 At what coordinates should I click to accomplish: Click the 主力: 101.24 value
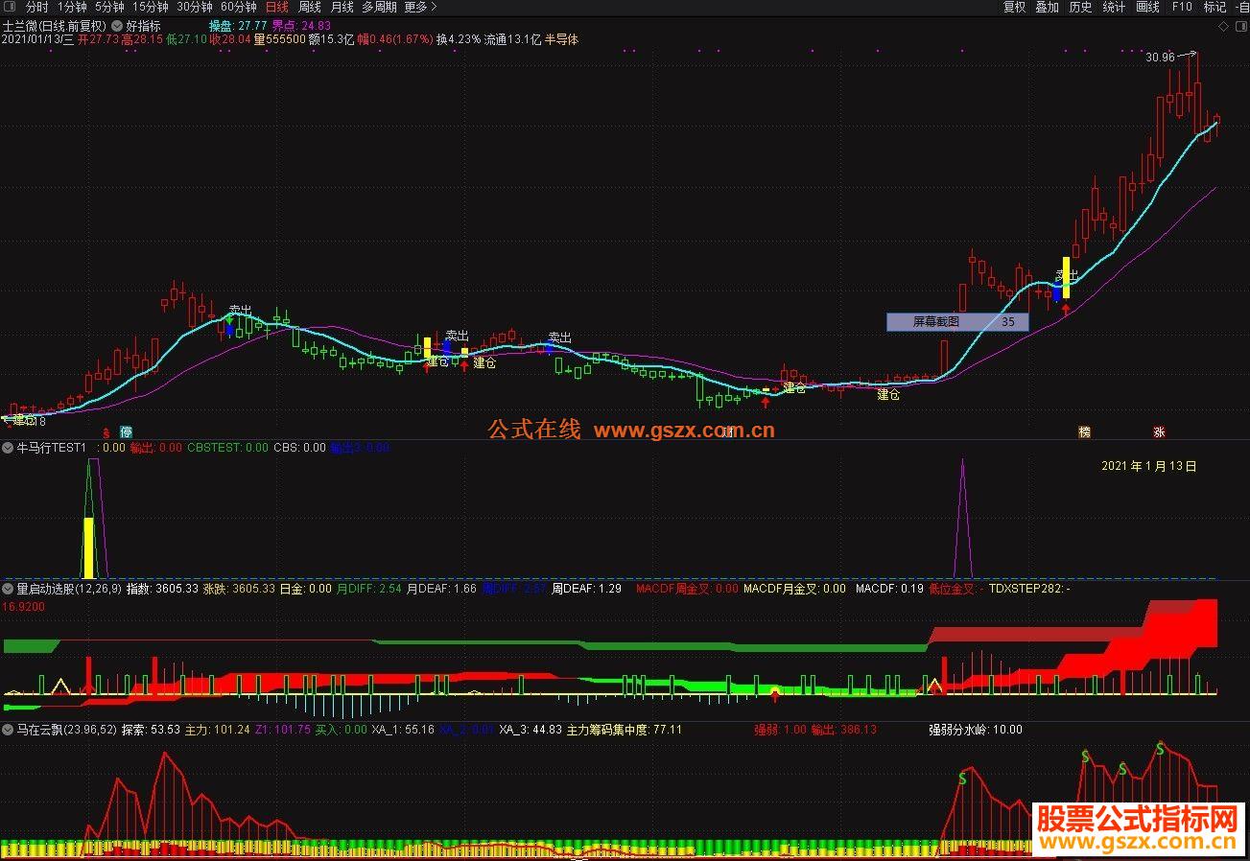click(217, 730)
